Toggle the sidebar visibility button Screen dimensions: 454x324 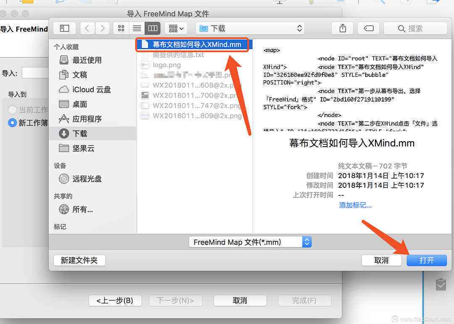(x=65, y=29)
